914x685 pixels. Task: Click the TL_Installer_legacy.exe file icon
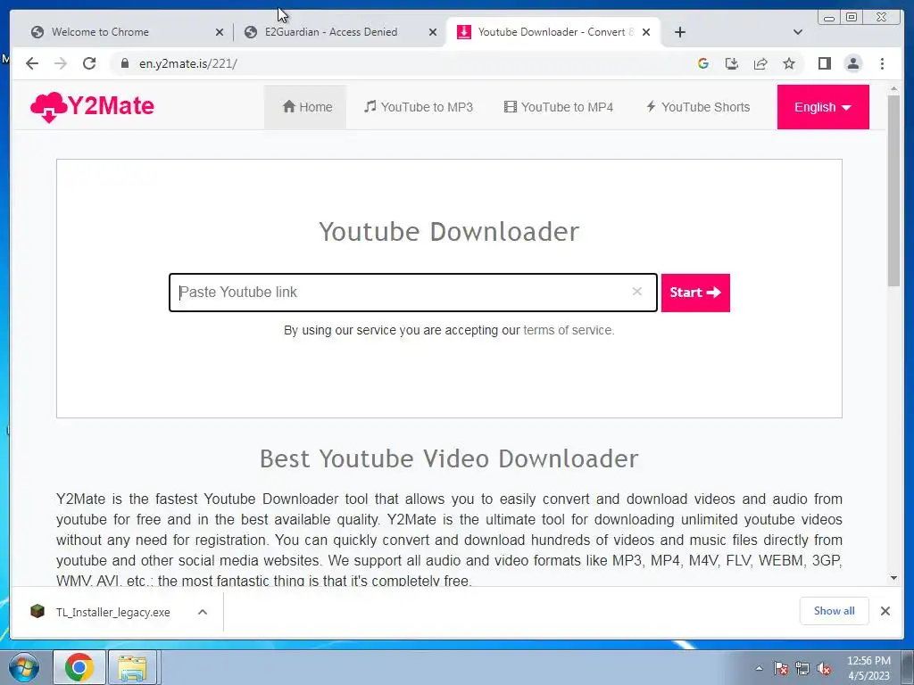click(x=37, y=611)
